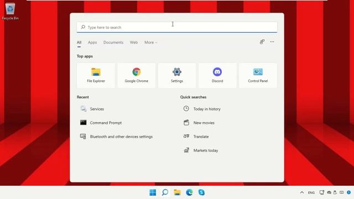Launch Google Chrome from Top apps
Screen dimensions: 354x199
click(137, 75)
